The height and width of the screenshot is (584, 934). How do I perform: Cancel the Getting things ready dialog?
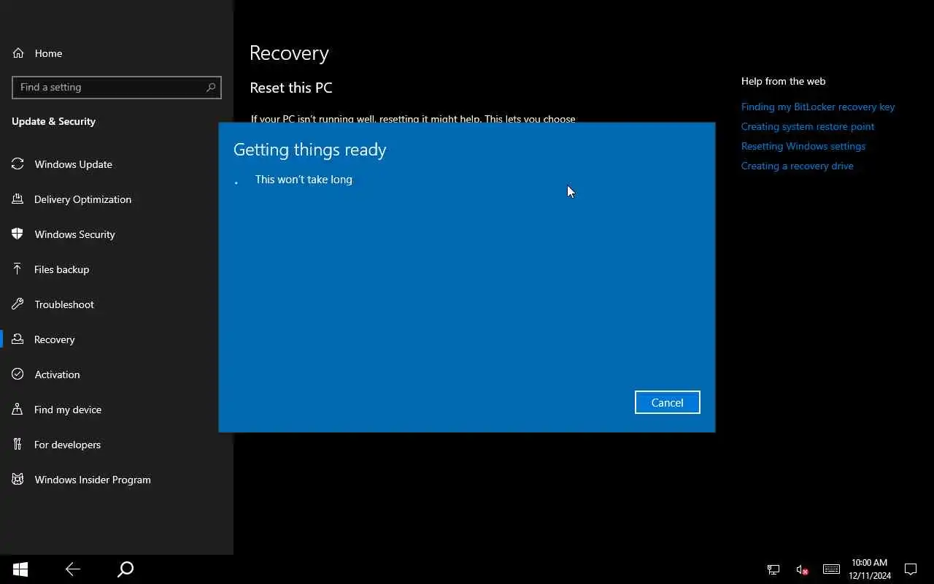667,402
